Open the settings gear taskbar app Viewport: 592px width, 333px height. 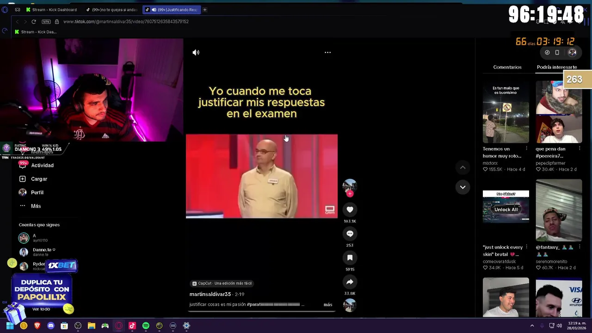[186, 326]
